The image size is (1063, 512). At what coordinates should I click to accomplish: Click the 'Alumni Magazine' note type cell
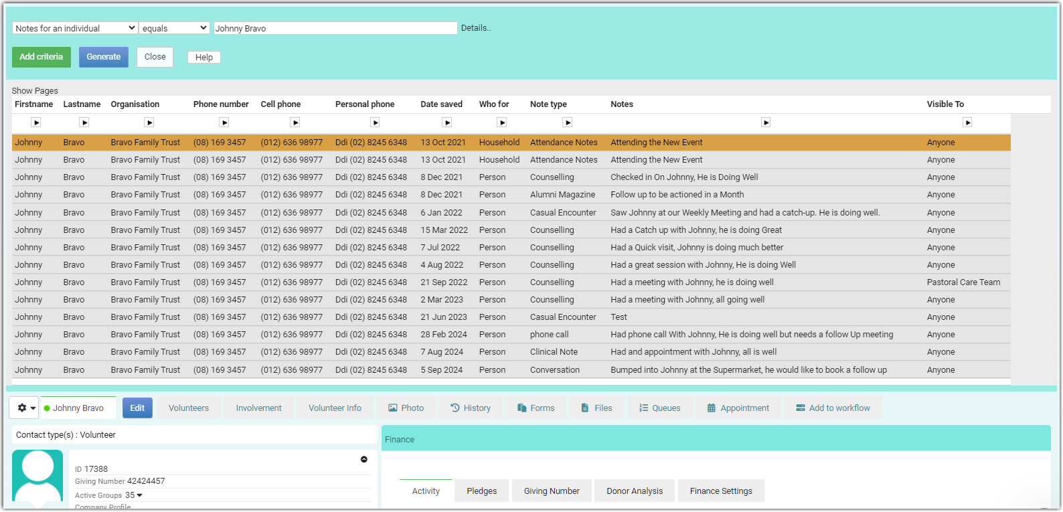point(562,195)
